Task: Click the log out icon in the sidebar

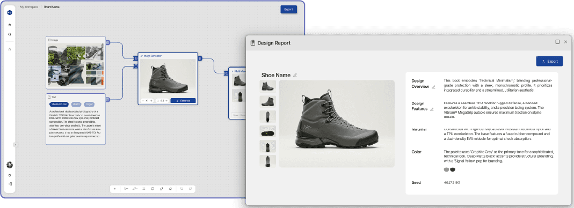Action: (x=10, y=184)
